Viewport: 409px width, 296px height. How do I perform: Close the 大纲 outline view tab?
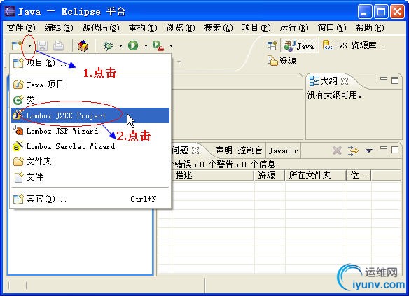345,81
